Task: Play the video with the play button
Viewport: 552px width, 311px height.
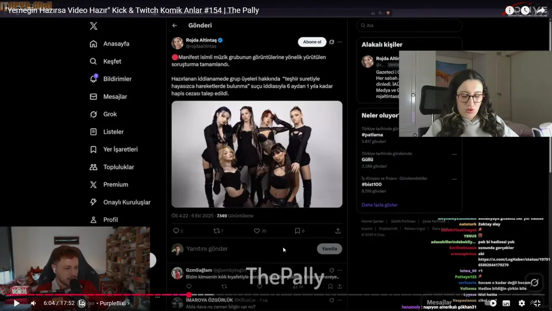Action: pyautogui.click(x=16, y=303)
